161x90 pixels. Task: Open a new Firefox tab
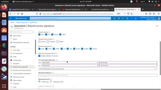(x=143, y=9)
